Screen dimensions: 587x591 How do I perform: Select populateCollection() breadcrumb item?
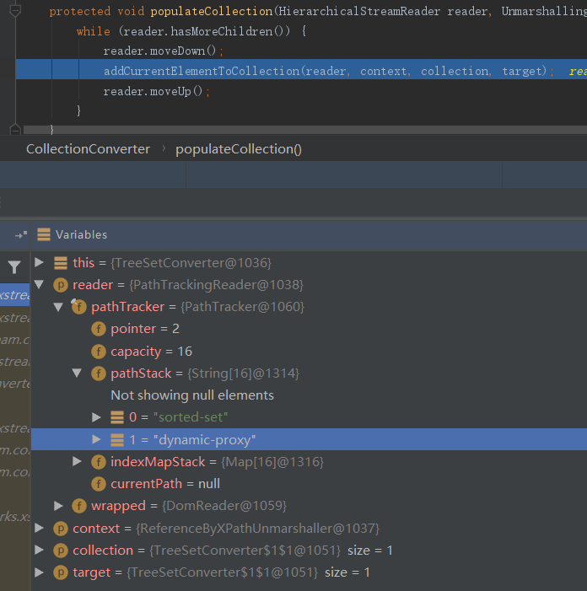pos(238,148)
